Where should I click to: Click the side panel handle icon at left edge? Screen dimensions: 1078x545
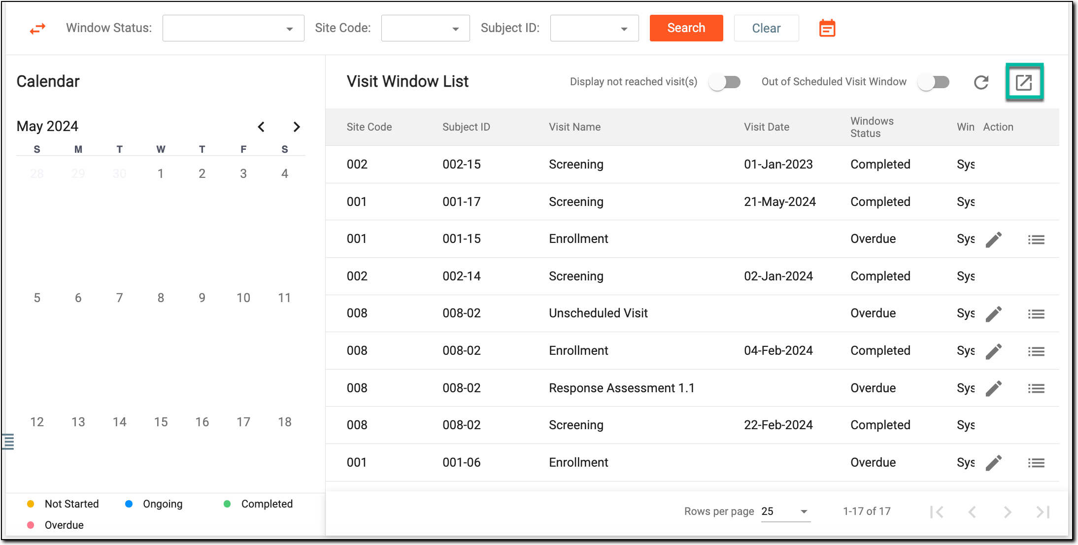pos(8,442)
